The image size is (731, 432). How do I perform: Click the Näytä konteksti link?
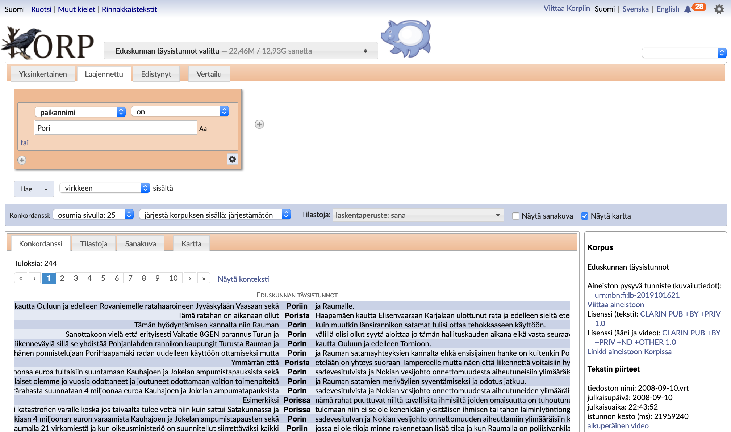point(243,279)
